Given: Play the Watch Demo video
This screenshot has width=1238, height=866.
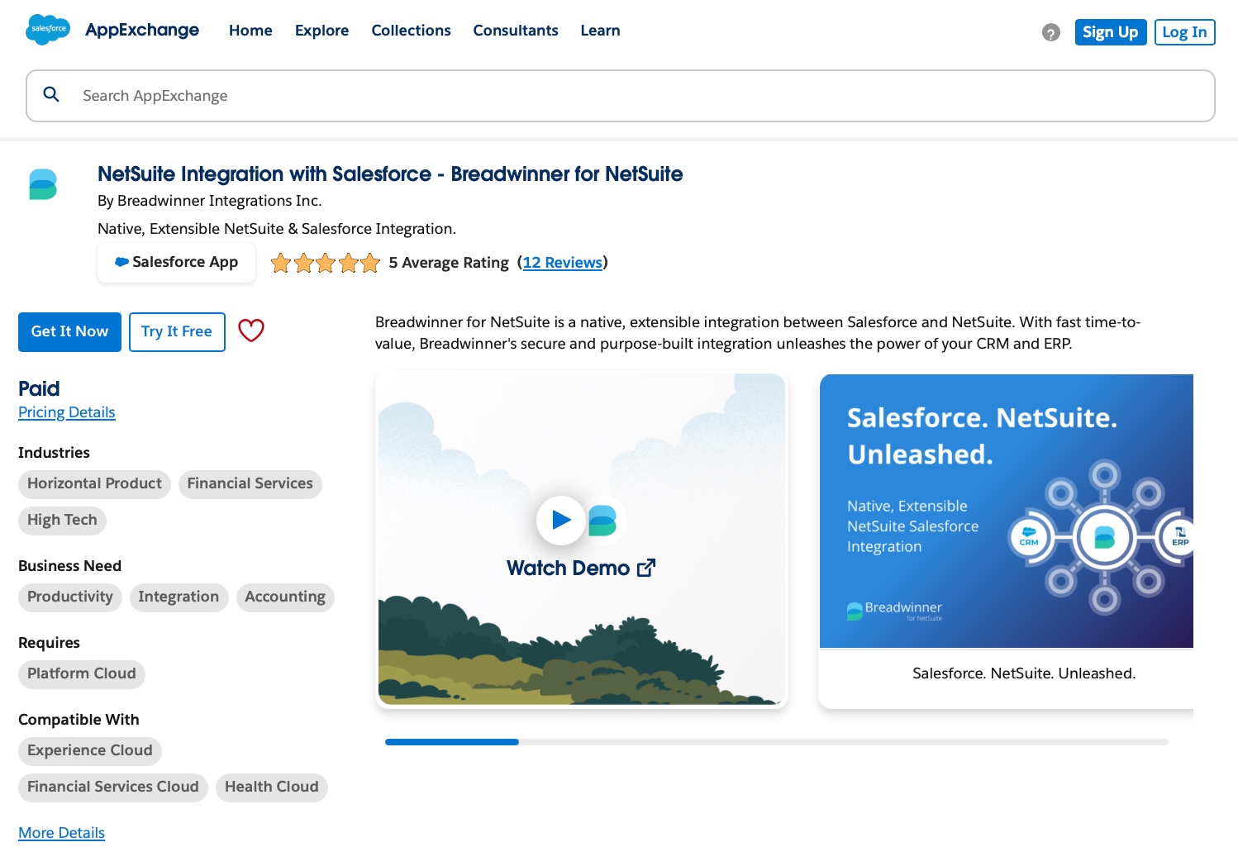Looking at the screenshot, I should [x=561, y=521].
